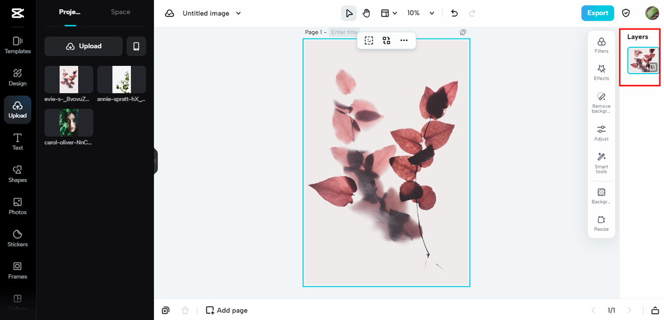The width and height of the screenshot is (664, 320).
Task: Open the Templates sidebar panel
Action: pos(18,45)
